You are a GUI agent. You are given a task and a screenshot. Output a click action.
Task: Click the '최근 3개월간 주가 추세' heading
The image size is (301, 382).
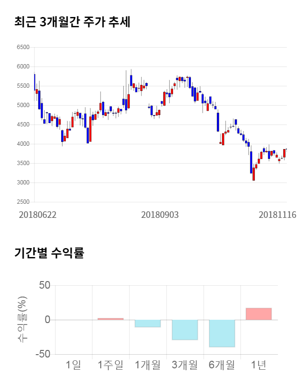click(x=72, y=22)
